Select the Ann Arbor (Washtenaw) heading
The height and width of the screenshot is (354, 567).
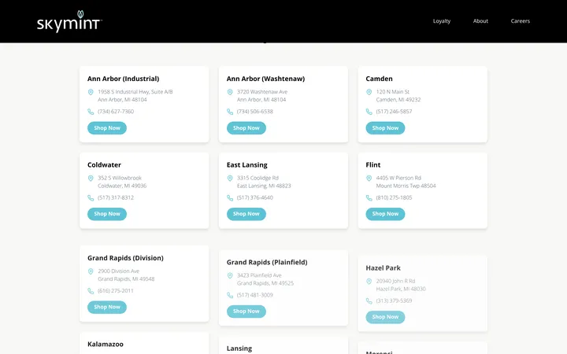tap(266, 79)
